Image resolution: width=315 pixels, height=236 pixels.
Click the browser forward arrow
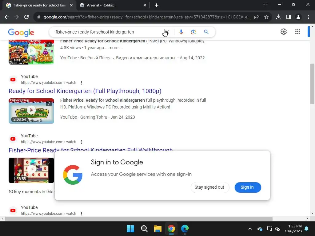tap(17, 17)
